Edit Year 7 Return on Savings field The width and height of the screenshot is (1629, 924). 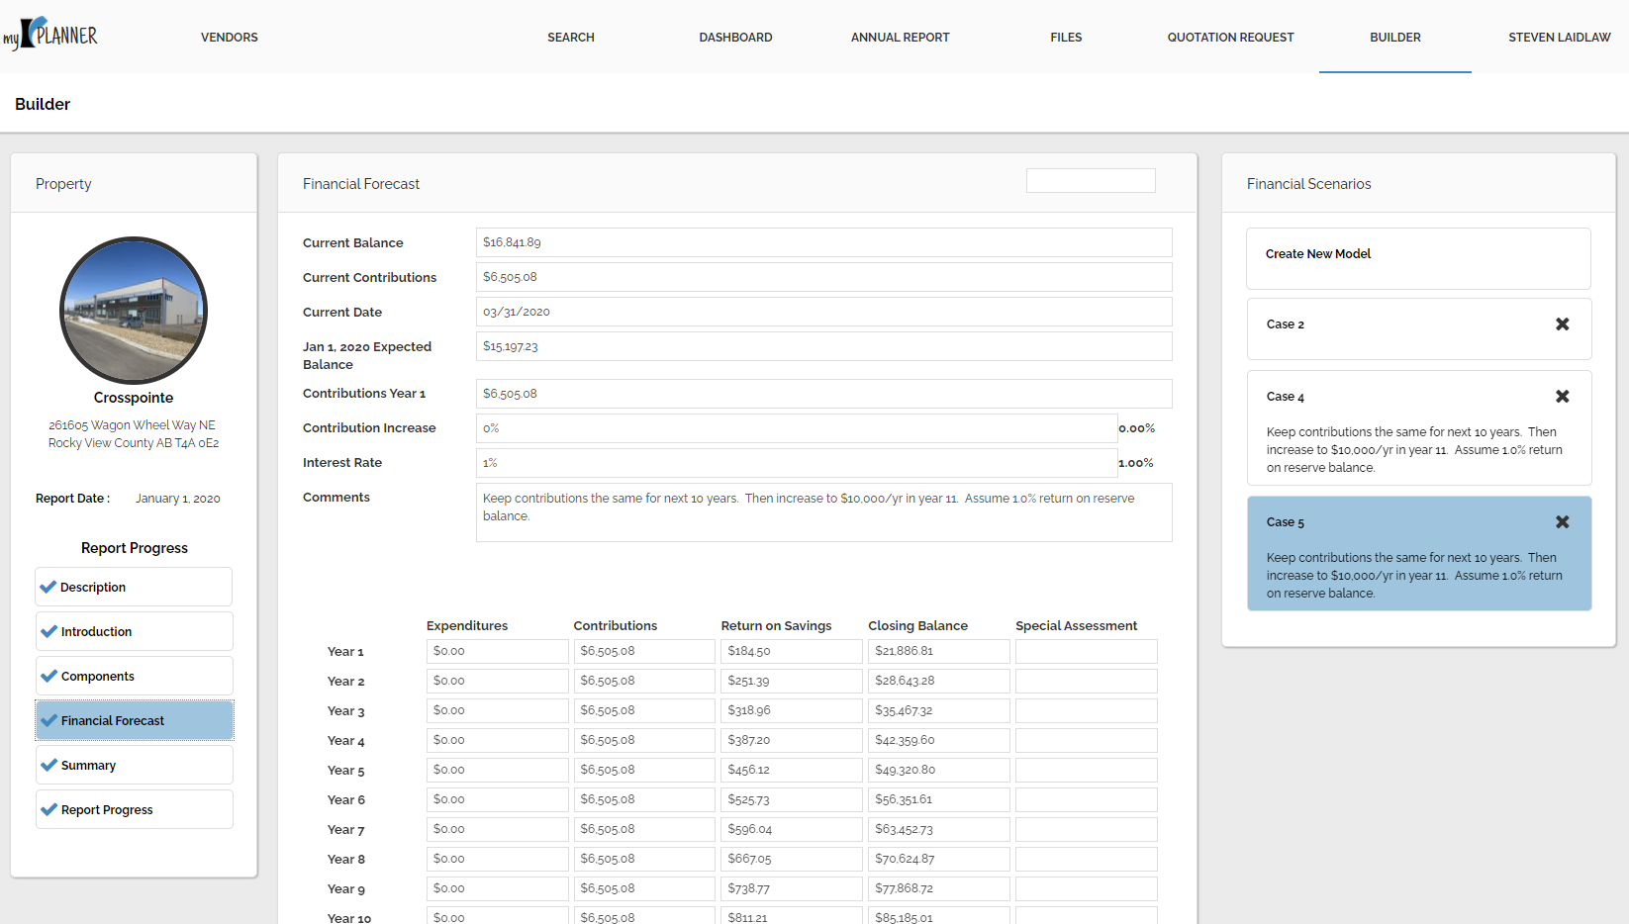tap(792, 829)
